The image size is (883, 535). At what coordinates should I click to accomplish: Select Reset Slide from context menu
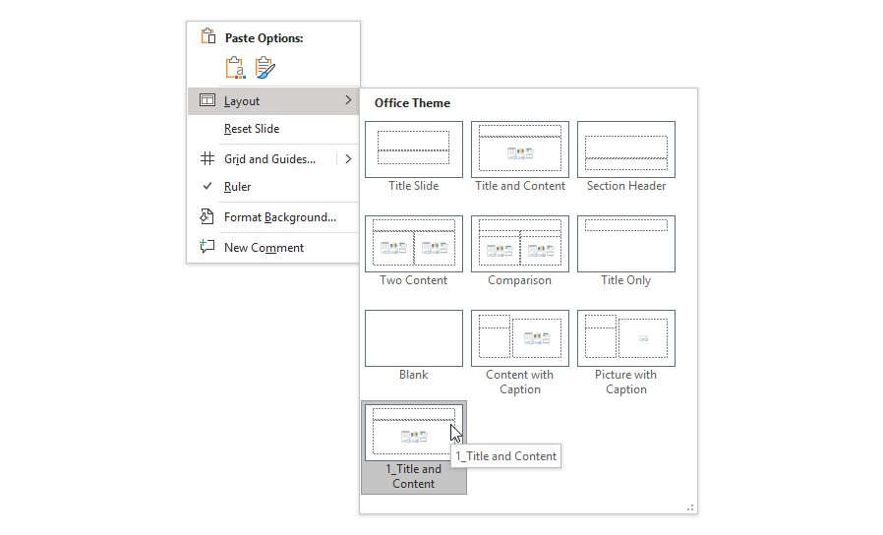[252, 129]
